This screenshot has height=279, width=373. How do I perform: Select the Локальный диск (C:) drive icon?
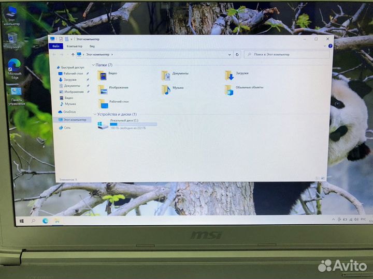click(103, 125)
